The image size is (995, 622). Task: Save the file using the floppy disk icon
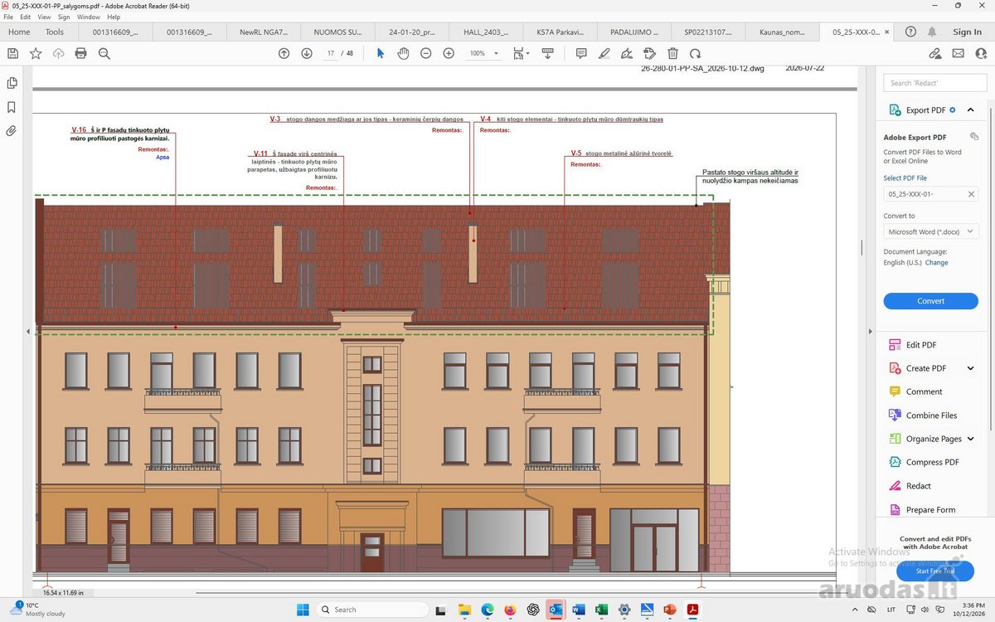click(12, 53)
